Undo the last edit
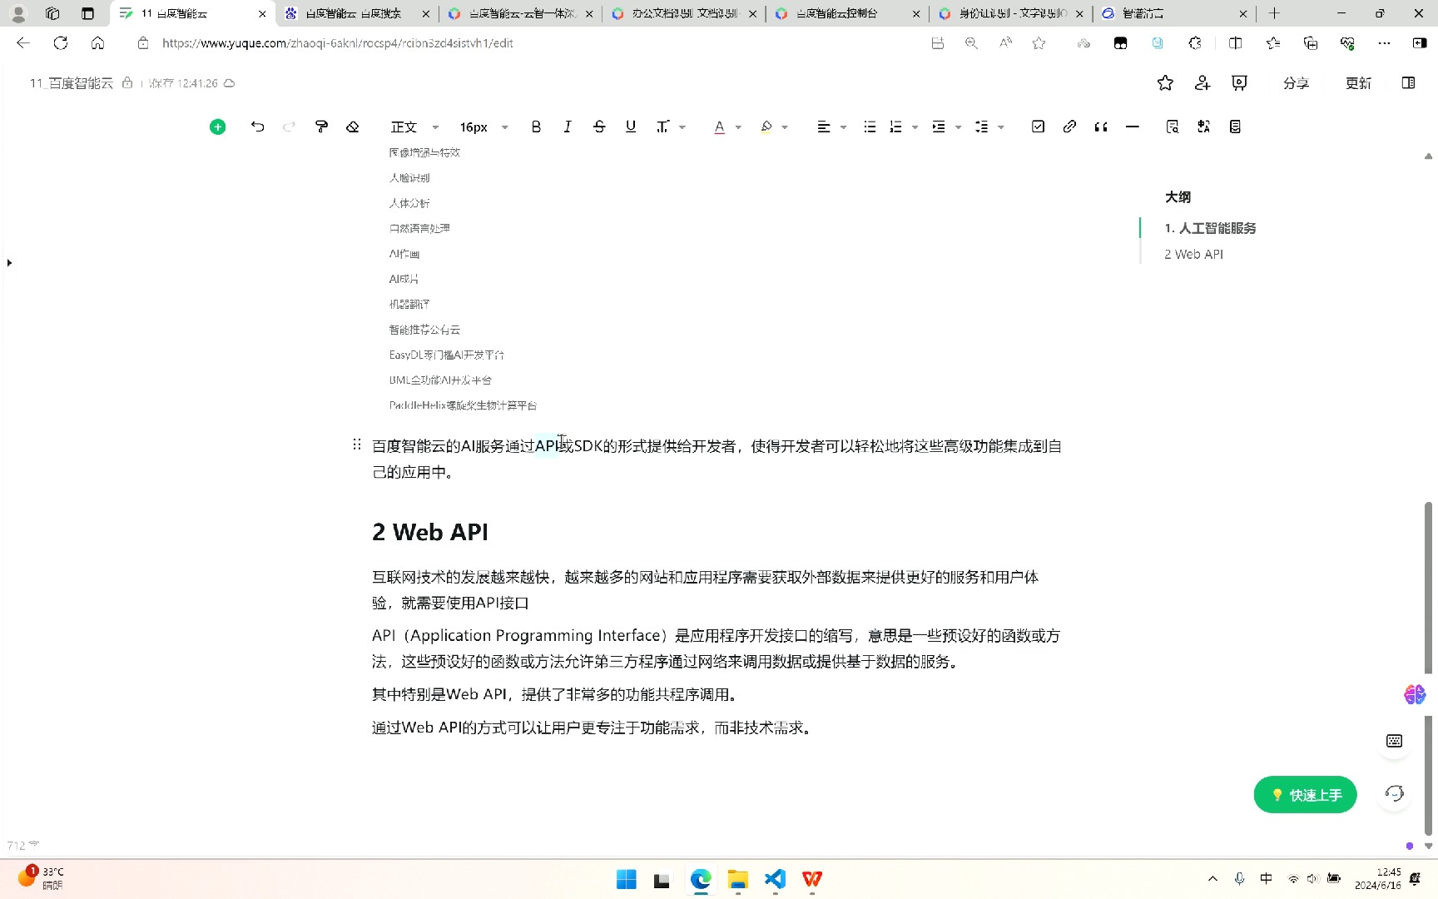The height and width of the screenshot is (899, 1438). pos(257,127)
